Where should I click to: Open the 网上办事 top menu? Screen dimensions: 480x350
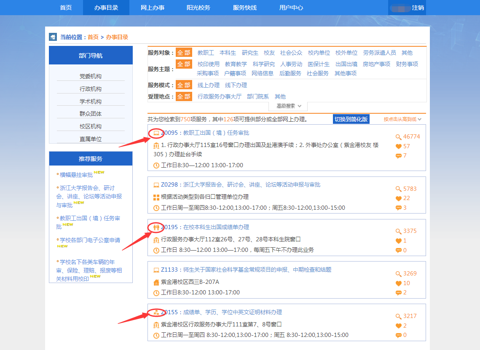coord(153,8)
